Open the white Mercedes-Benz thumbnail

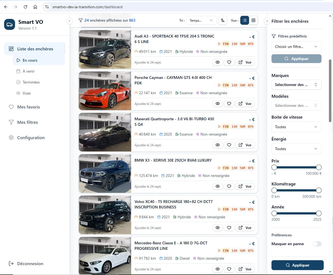tap(105, 256)
